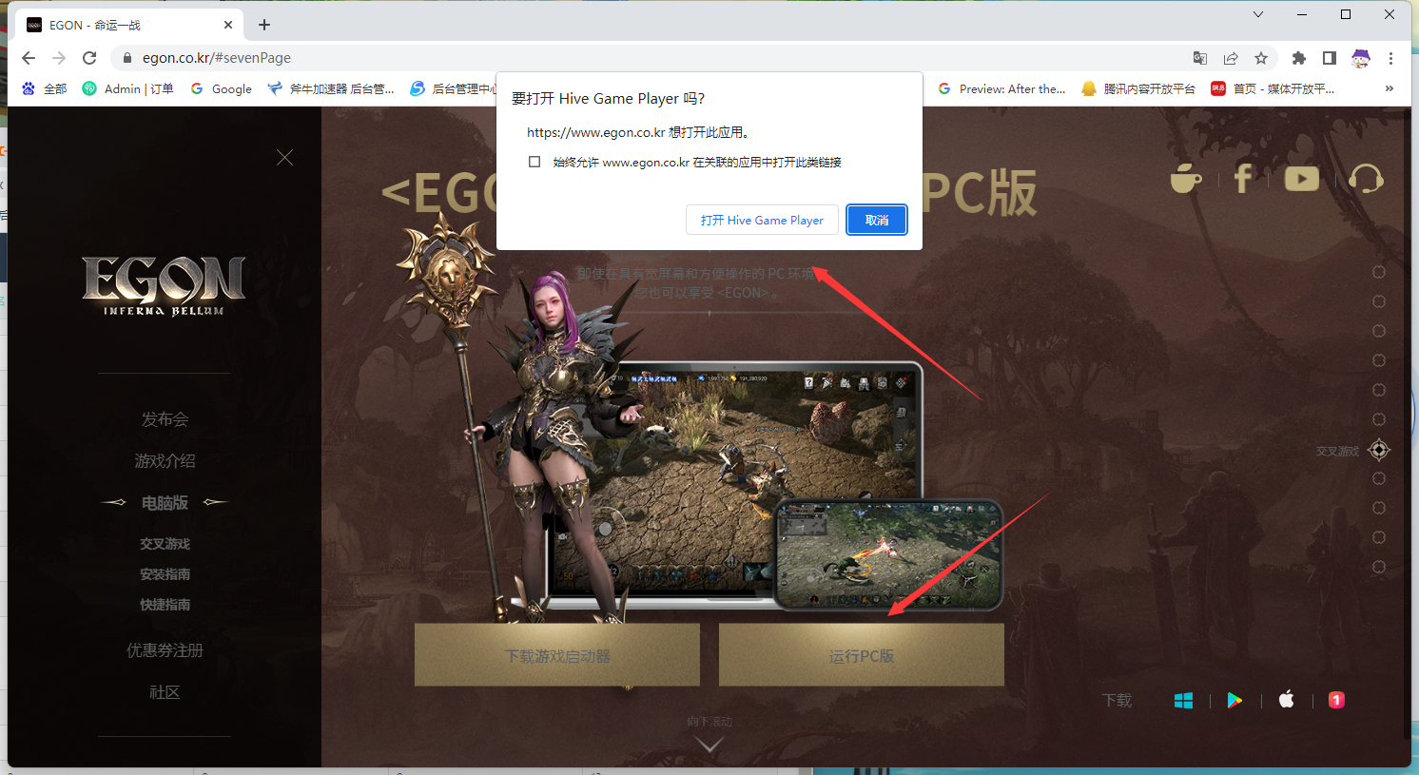Viewport: 1419px width, 775px height.
Task: Click the scroll-down arrow at page bottom
Action: [709, 745]
